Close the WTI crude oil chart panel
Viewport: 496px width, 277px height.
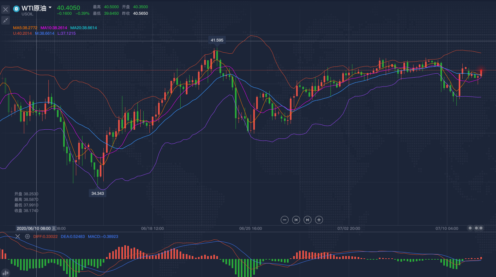click(6, 9)
